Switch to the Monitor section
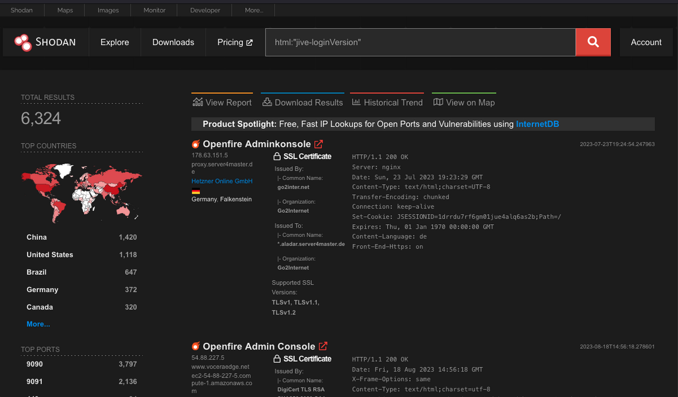678x397 pixels. pyautogui.click(x=153, y=10)
